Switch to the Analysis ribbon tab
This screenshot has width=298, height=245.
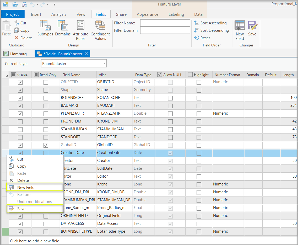click(59, 14)
